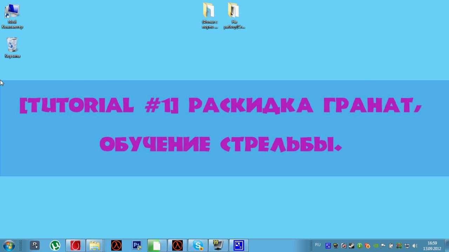The width and height of the screenshot is (449, 252).
Task: Open the Windows Start menu orb
Action: point(8,245)
